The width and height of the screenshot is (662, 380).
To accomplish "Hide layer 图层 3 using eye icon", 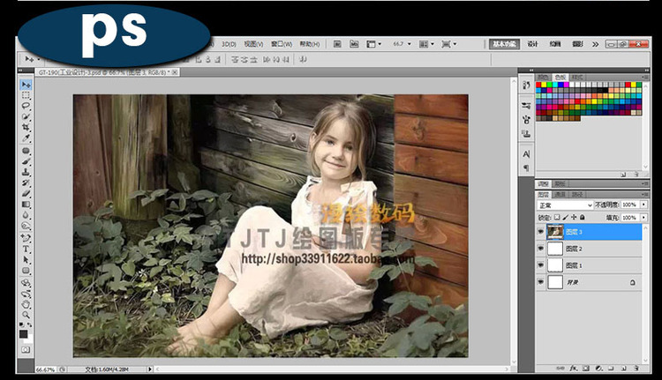I will 541,231.
